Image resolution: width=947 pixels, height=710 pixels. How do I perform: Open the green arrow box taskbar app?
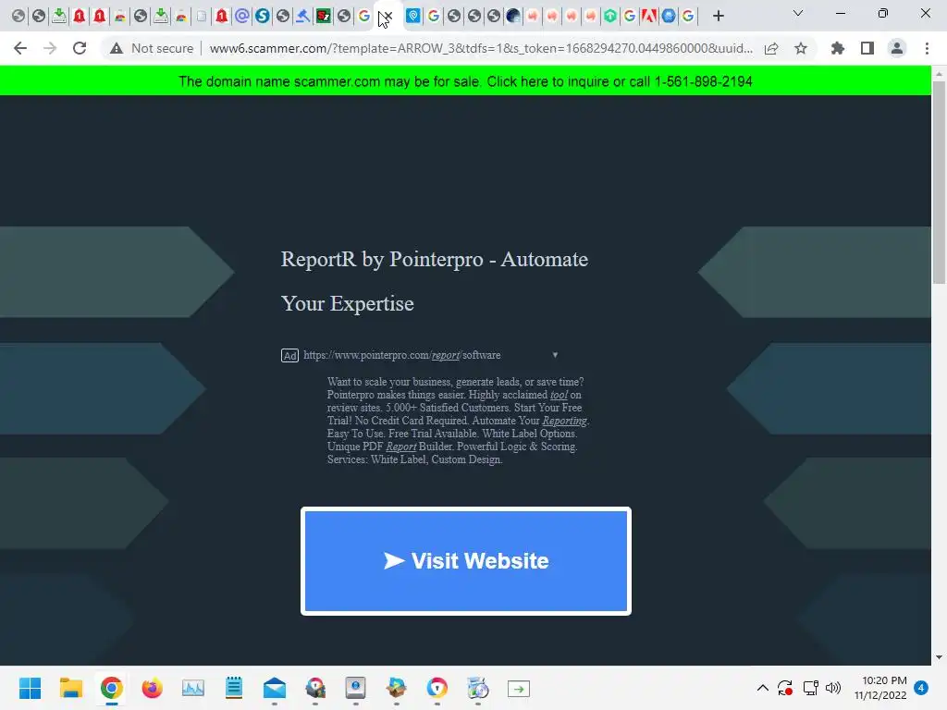[x=518, y=688]
